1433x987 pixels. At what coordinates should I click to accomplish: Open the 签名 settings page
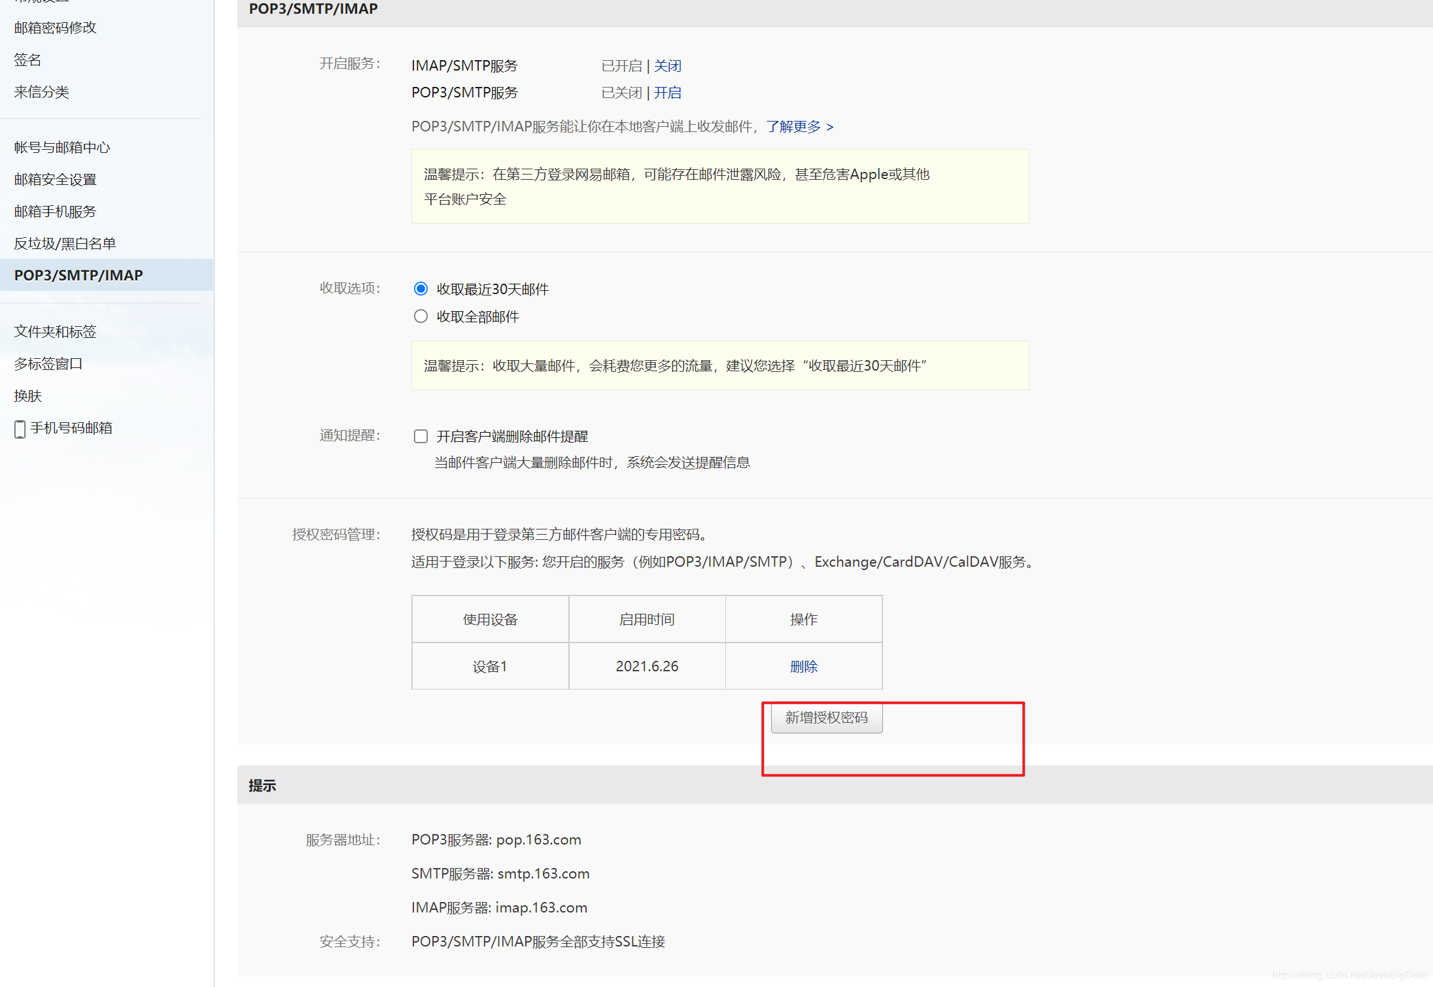(27, 59)
